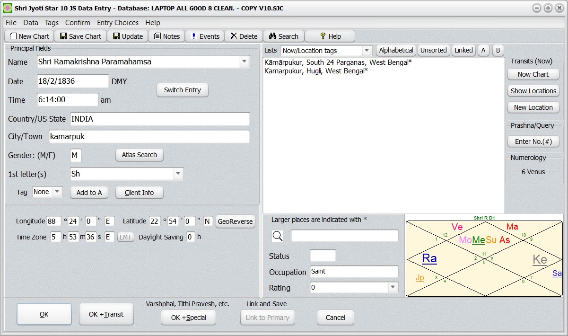Click the Status field
The image size is (568, 336).
tap(323, 256)
